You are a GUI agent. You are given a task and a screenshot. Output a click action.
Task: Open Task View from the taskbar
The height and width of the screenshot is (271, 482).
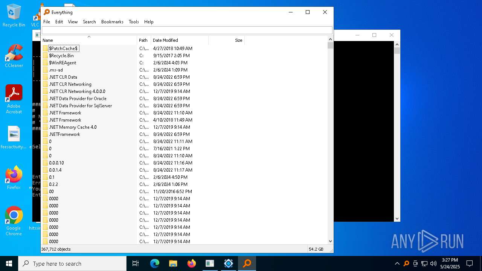pyautogui.click(x=136, y=263)
